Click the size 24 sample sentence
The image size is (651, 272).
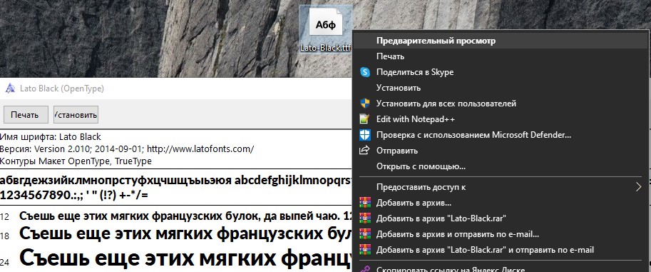pos(186,258)
